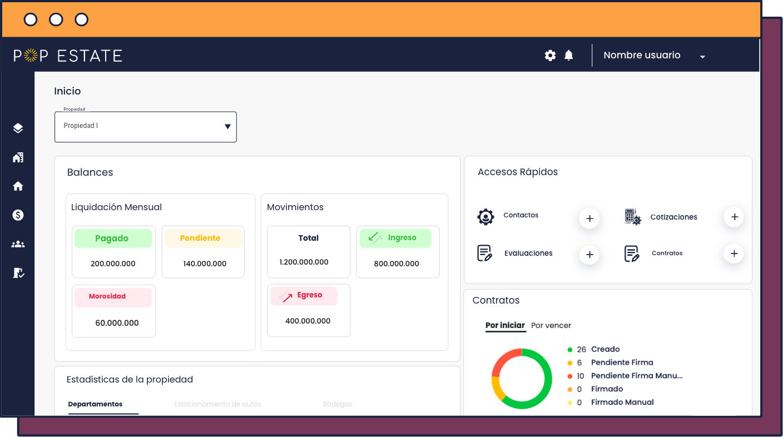The image size is (783, 437).
Task: Click the Contactos gear icon in Accesos Rápidos
Action: pyautogui.click(x=486, y=216)
